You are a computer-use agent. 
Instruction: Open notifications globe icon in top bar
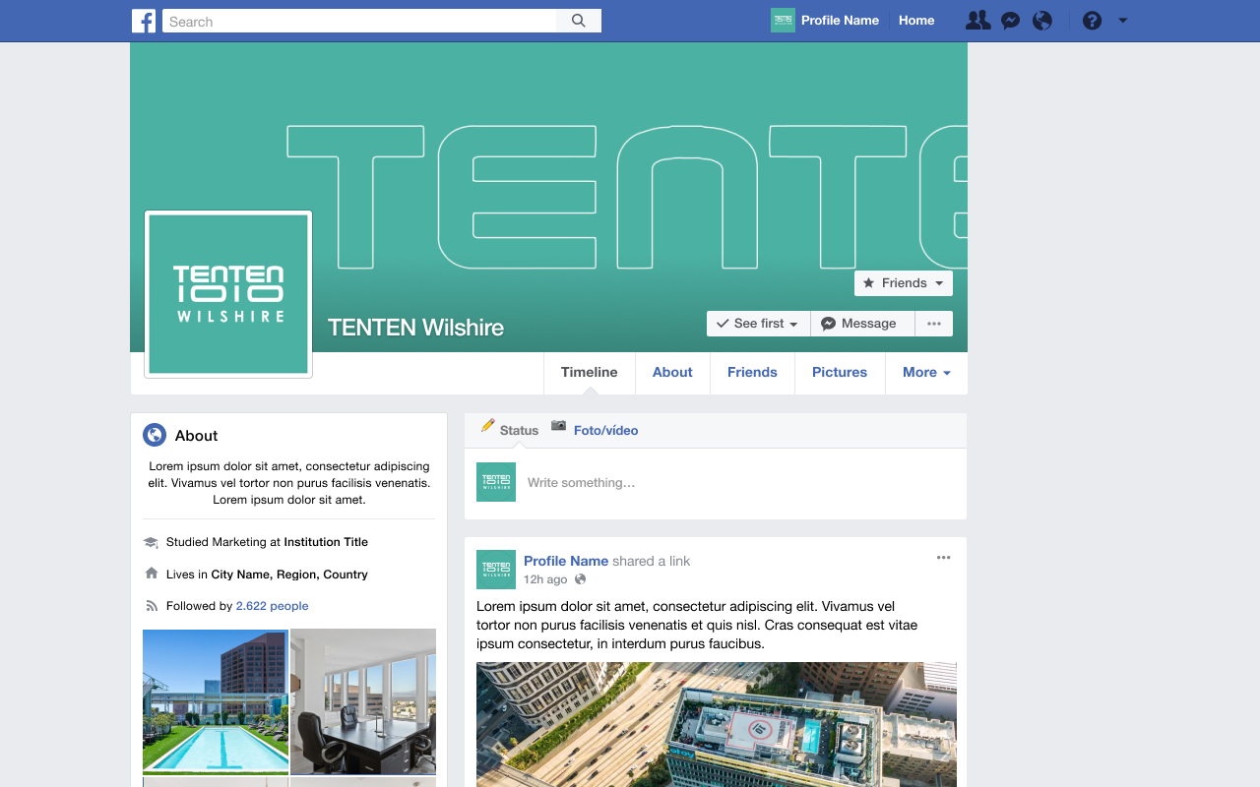pyautogui.click(x=1042, y=21)
